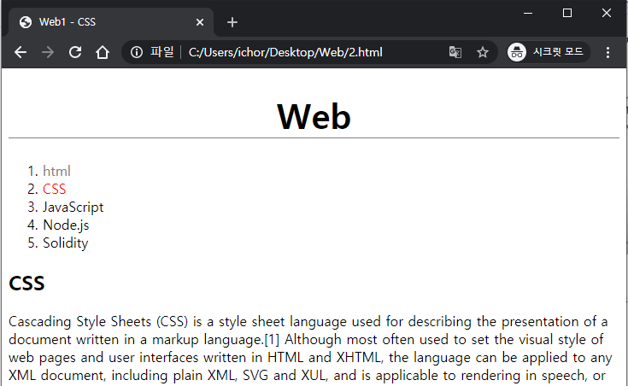Click the Web page title heading
This screenshot has height=386, width=628.
(x=314, y=116)
